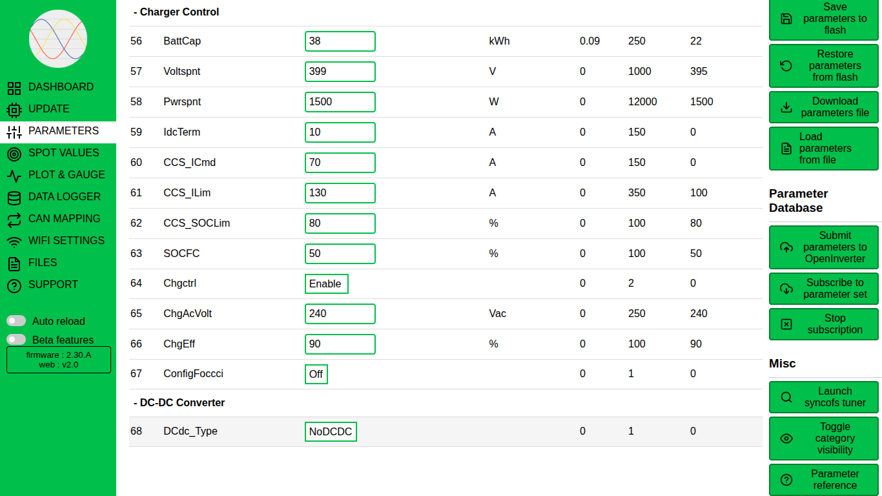Open the Chgctrl Enable dropdown

326,284
